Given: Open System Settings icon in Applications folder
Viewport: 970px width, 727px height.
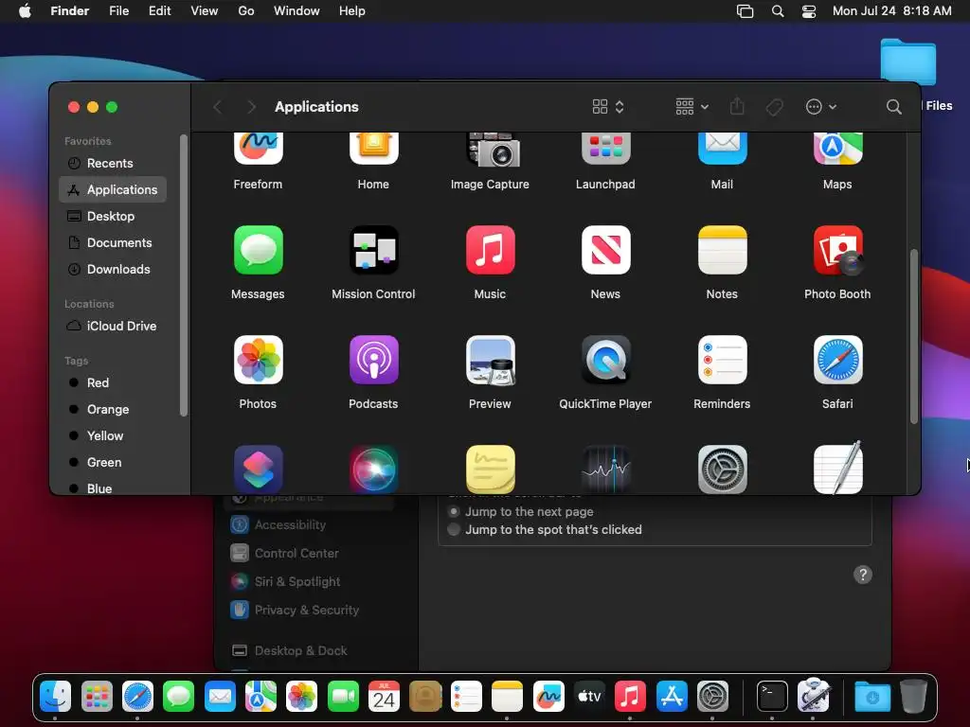Looking at the screenshot, I should 722,469.
